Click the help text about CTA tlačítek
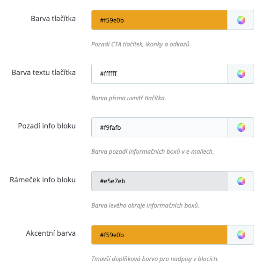Screen dimensions: 263x269 [141, 44]
